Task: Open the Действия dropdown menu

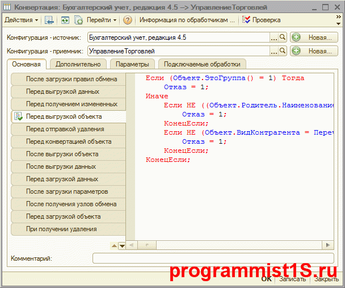Action: tap(21, 20)
